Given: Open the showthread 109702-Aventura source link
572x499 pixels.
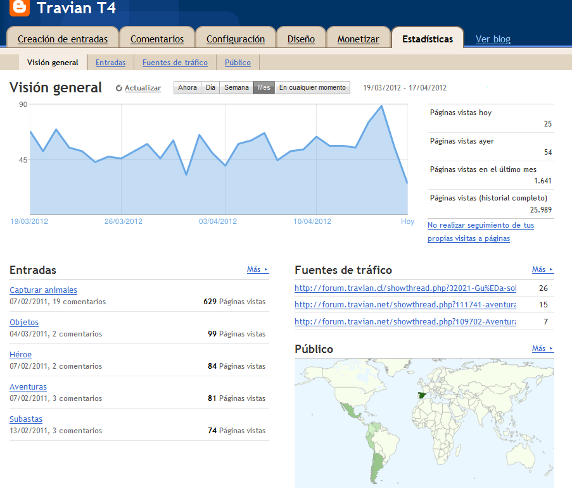Looking at the screenshot, I should pos(405,322).
